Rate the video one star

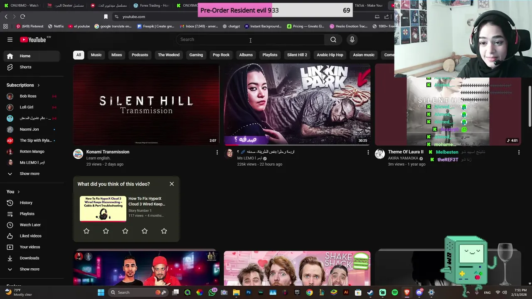(x=86, y=231)
